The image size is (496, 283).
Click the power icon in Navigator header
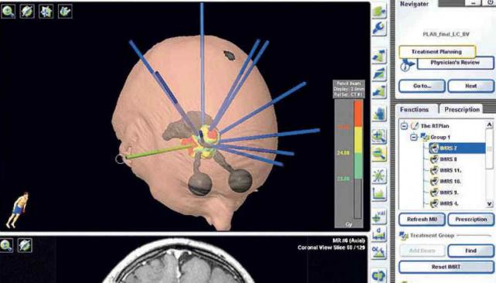[490, 2]
